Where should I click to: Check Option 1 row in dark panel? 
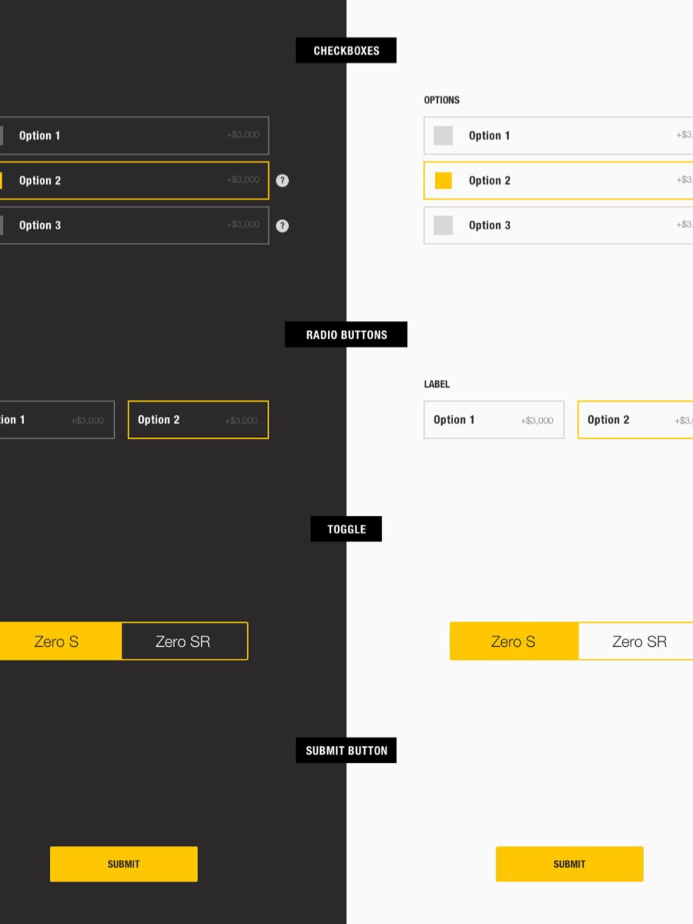point(134,135)
